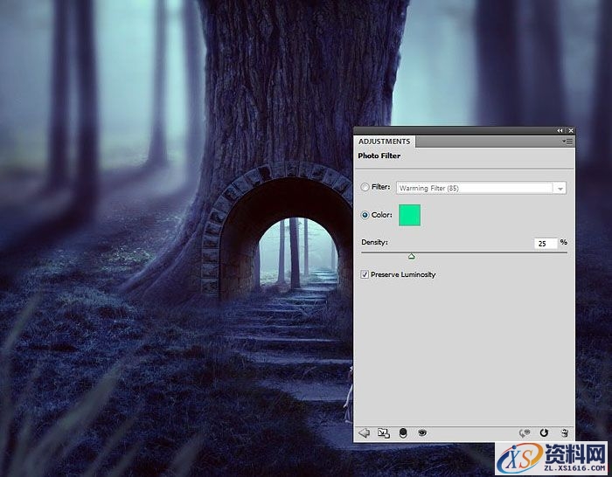612x477 pixels.
Task: Click the Density slider handle
Action: tap(411, 256)
